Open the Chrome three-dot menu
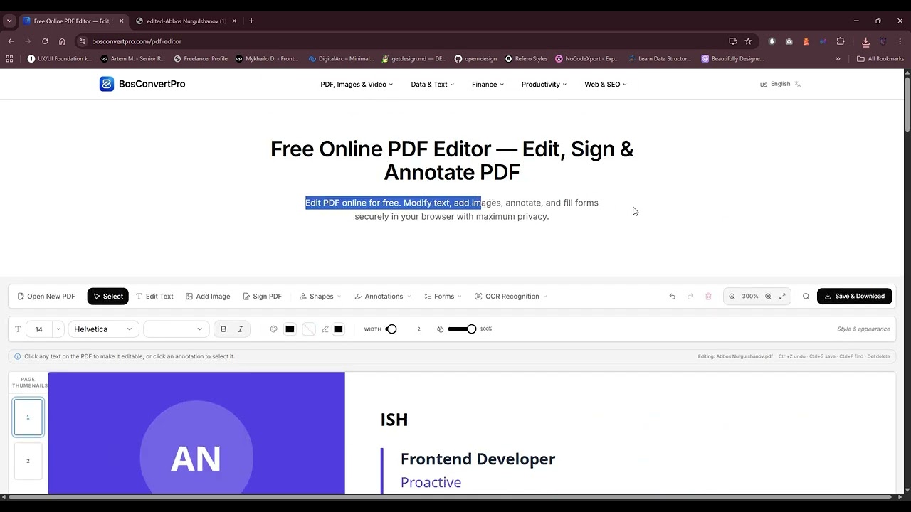The image size is (911, 512). pyautogui.click(x=900, y=41)
